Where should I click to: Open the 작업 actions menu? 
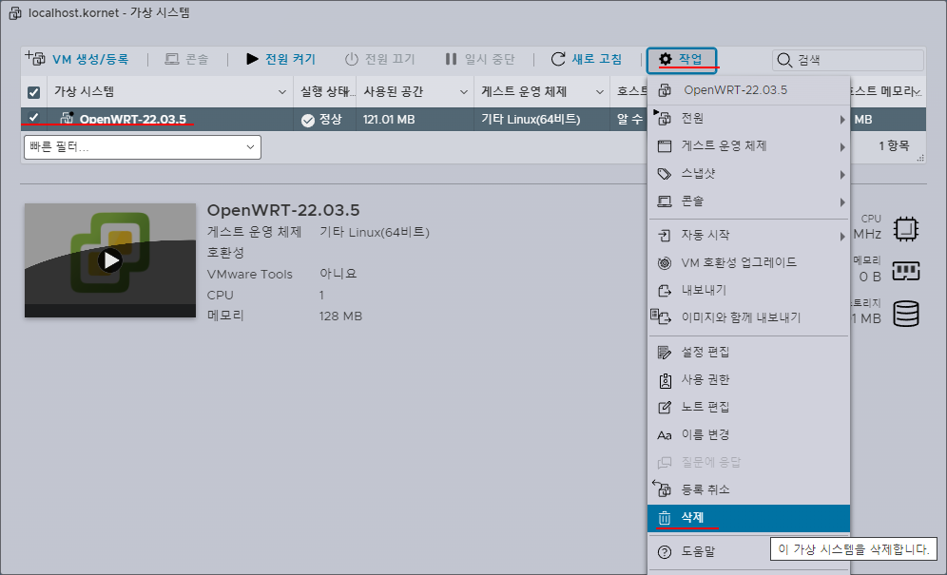682,59
